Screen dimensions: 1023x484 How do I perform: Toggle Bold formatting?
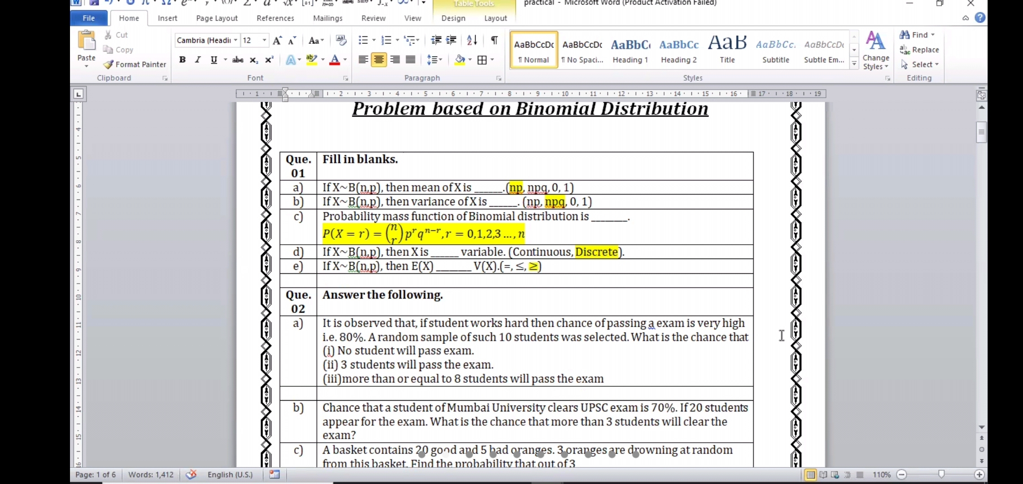point(182,60)
